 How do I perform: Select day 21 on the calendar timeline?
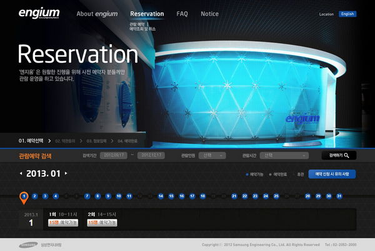click(234, 196)
